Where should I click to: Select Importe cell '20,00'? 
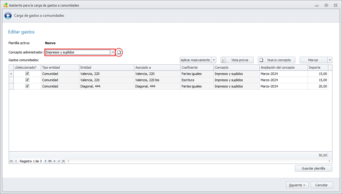click(x=318, y=86)
